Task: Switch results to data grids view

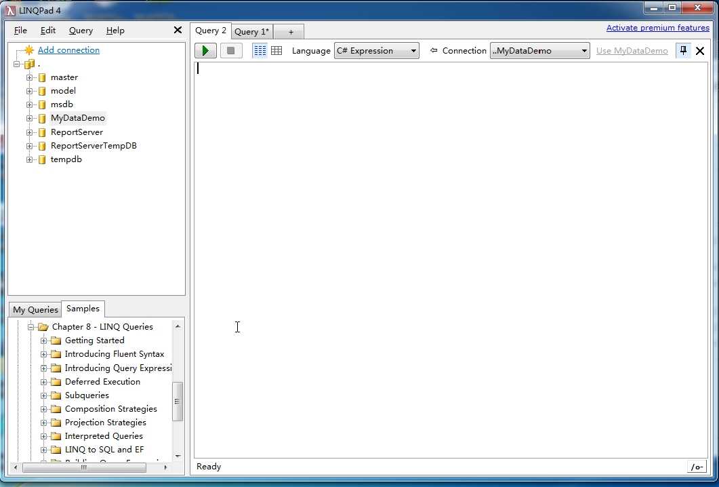Action: pos(276,50)
